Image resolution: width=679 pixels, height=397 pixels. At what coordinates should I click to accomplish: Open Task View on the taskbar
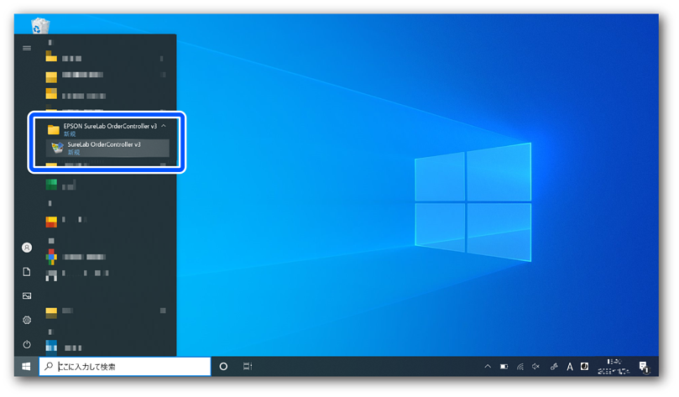[x=248, y=367]
